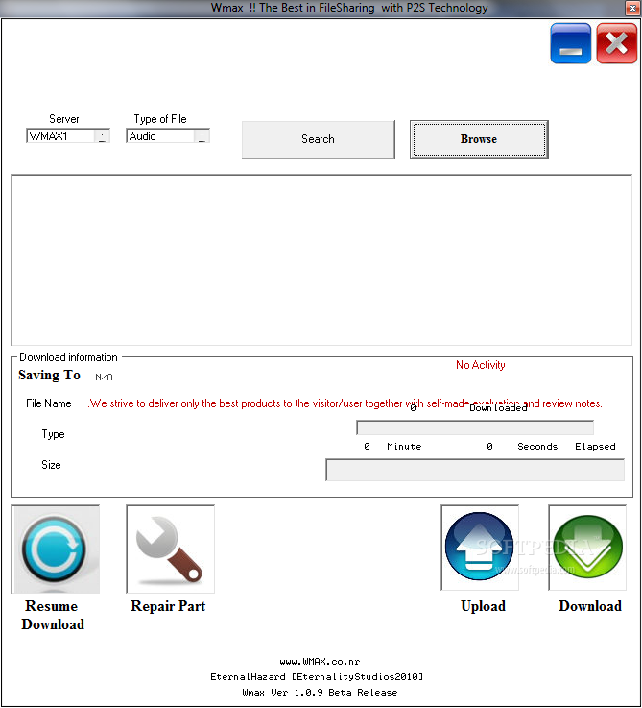This screenshot has width=642, height=708.
Task: Click the Server label text
Action: click(x=64, y=119)
